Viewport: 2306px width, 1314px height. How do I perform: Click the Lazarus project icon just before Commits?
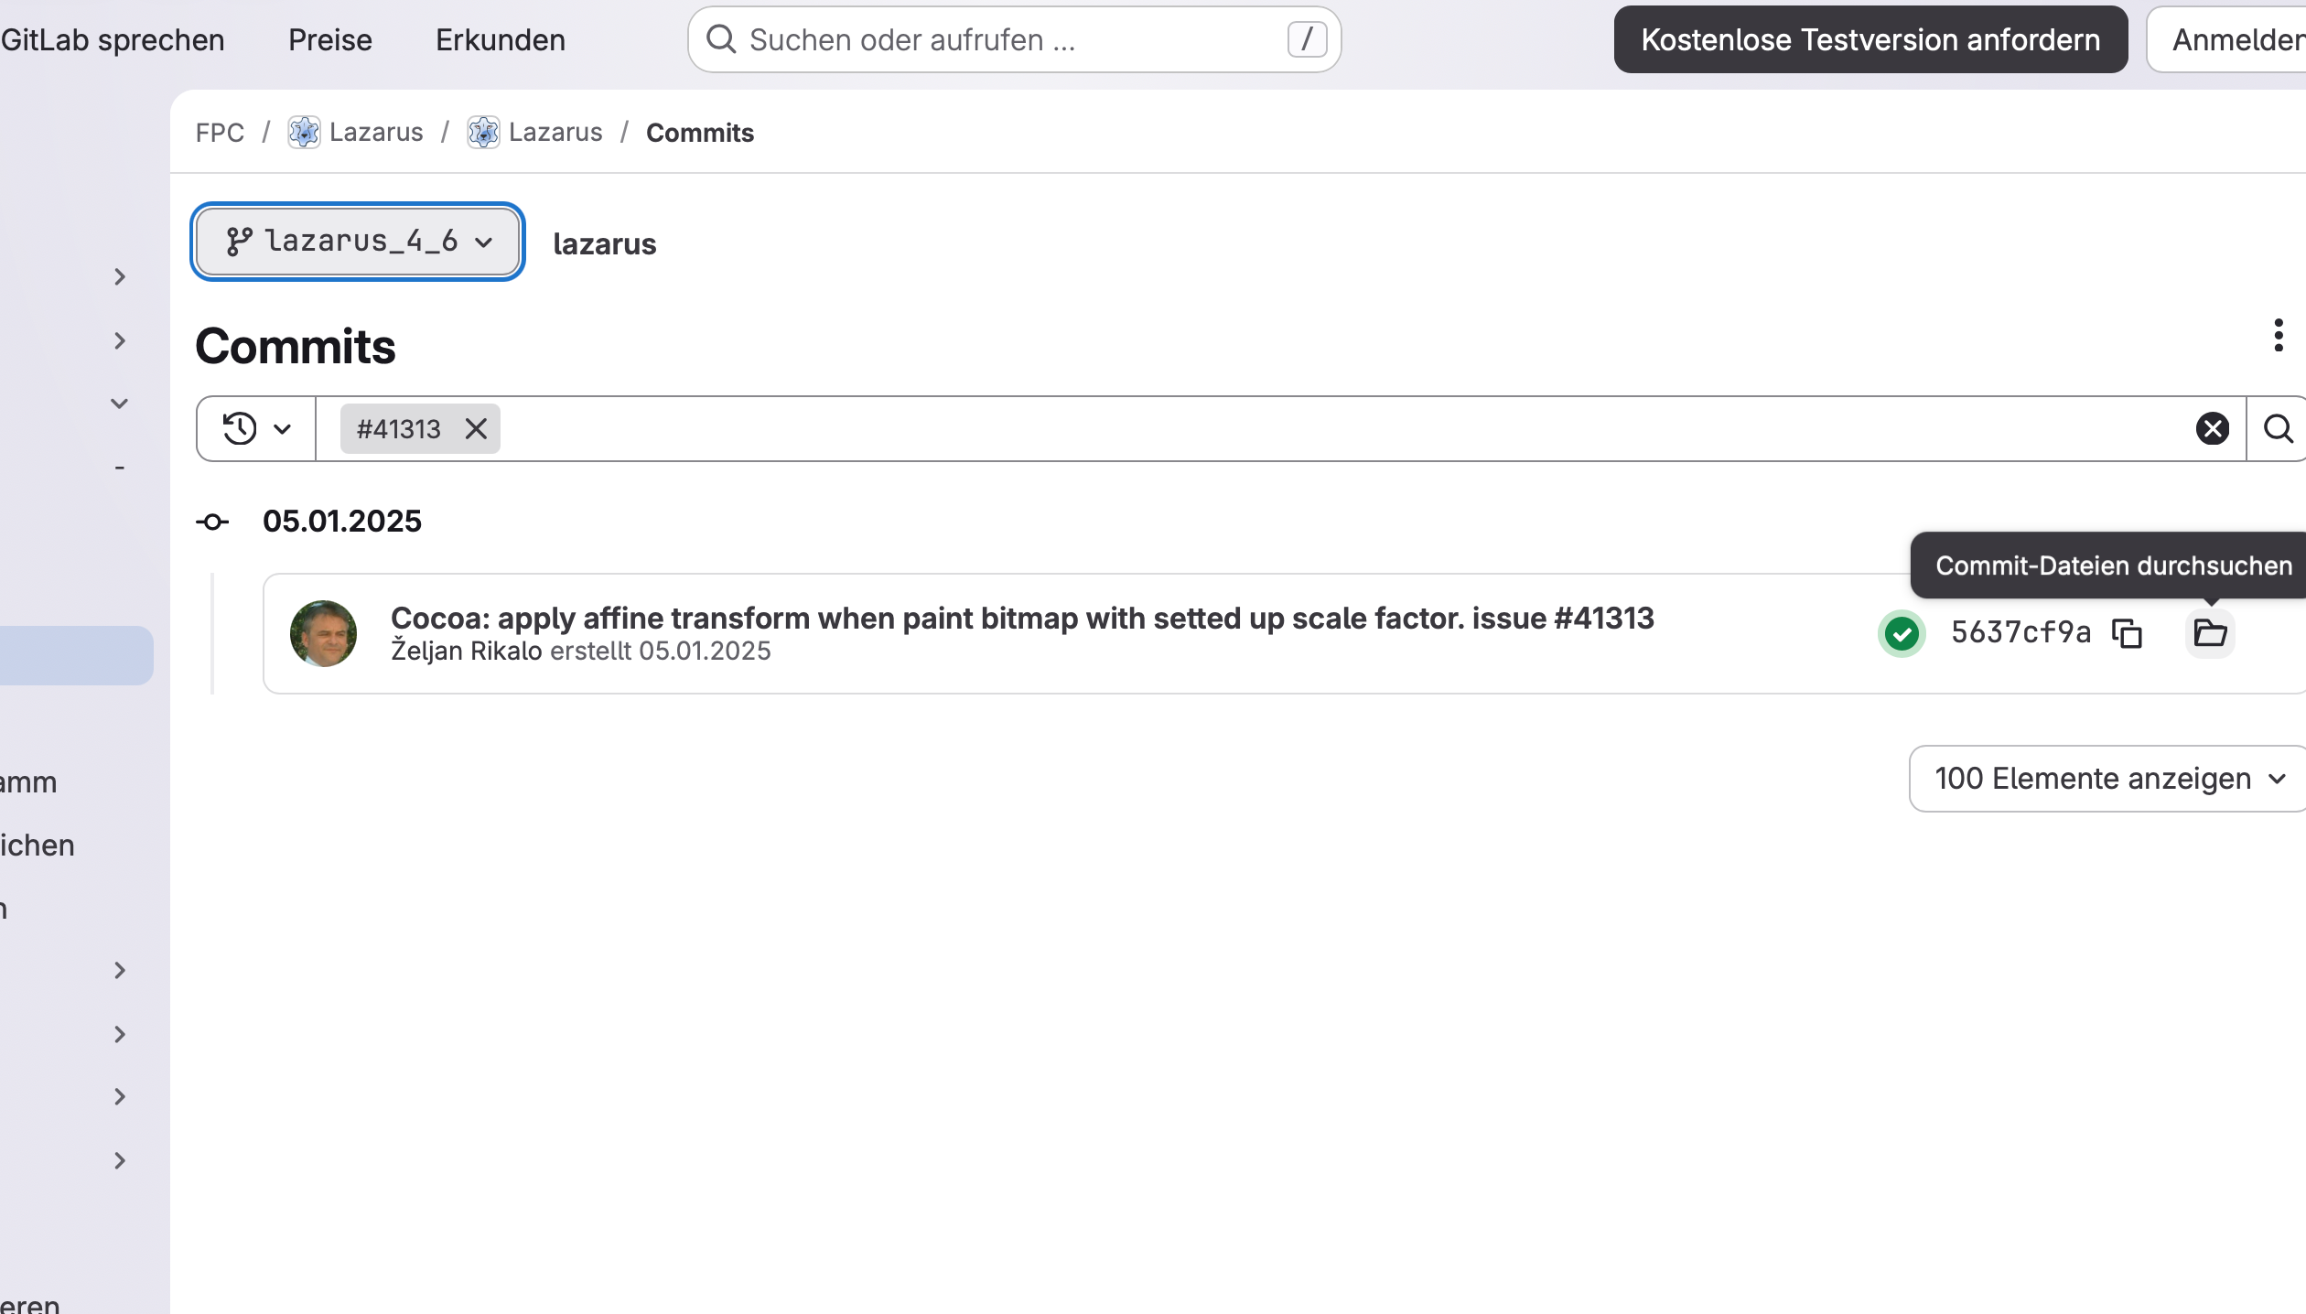click(483, 133)
